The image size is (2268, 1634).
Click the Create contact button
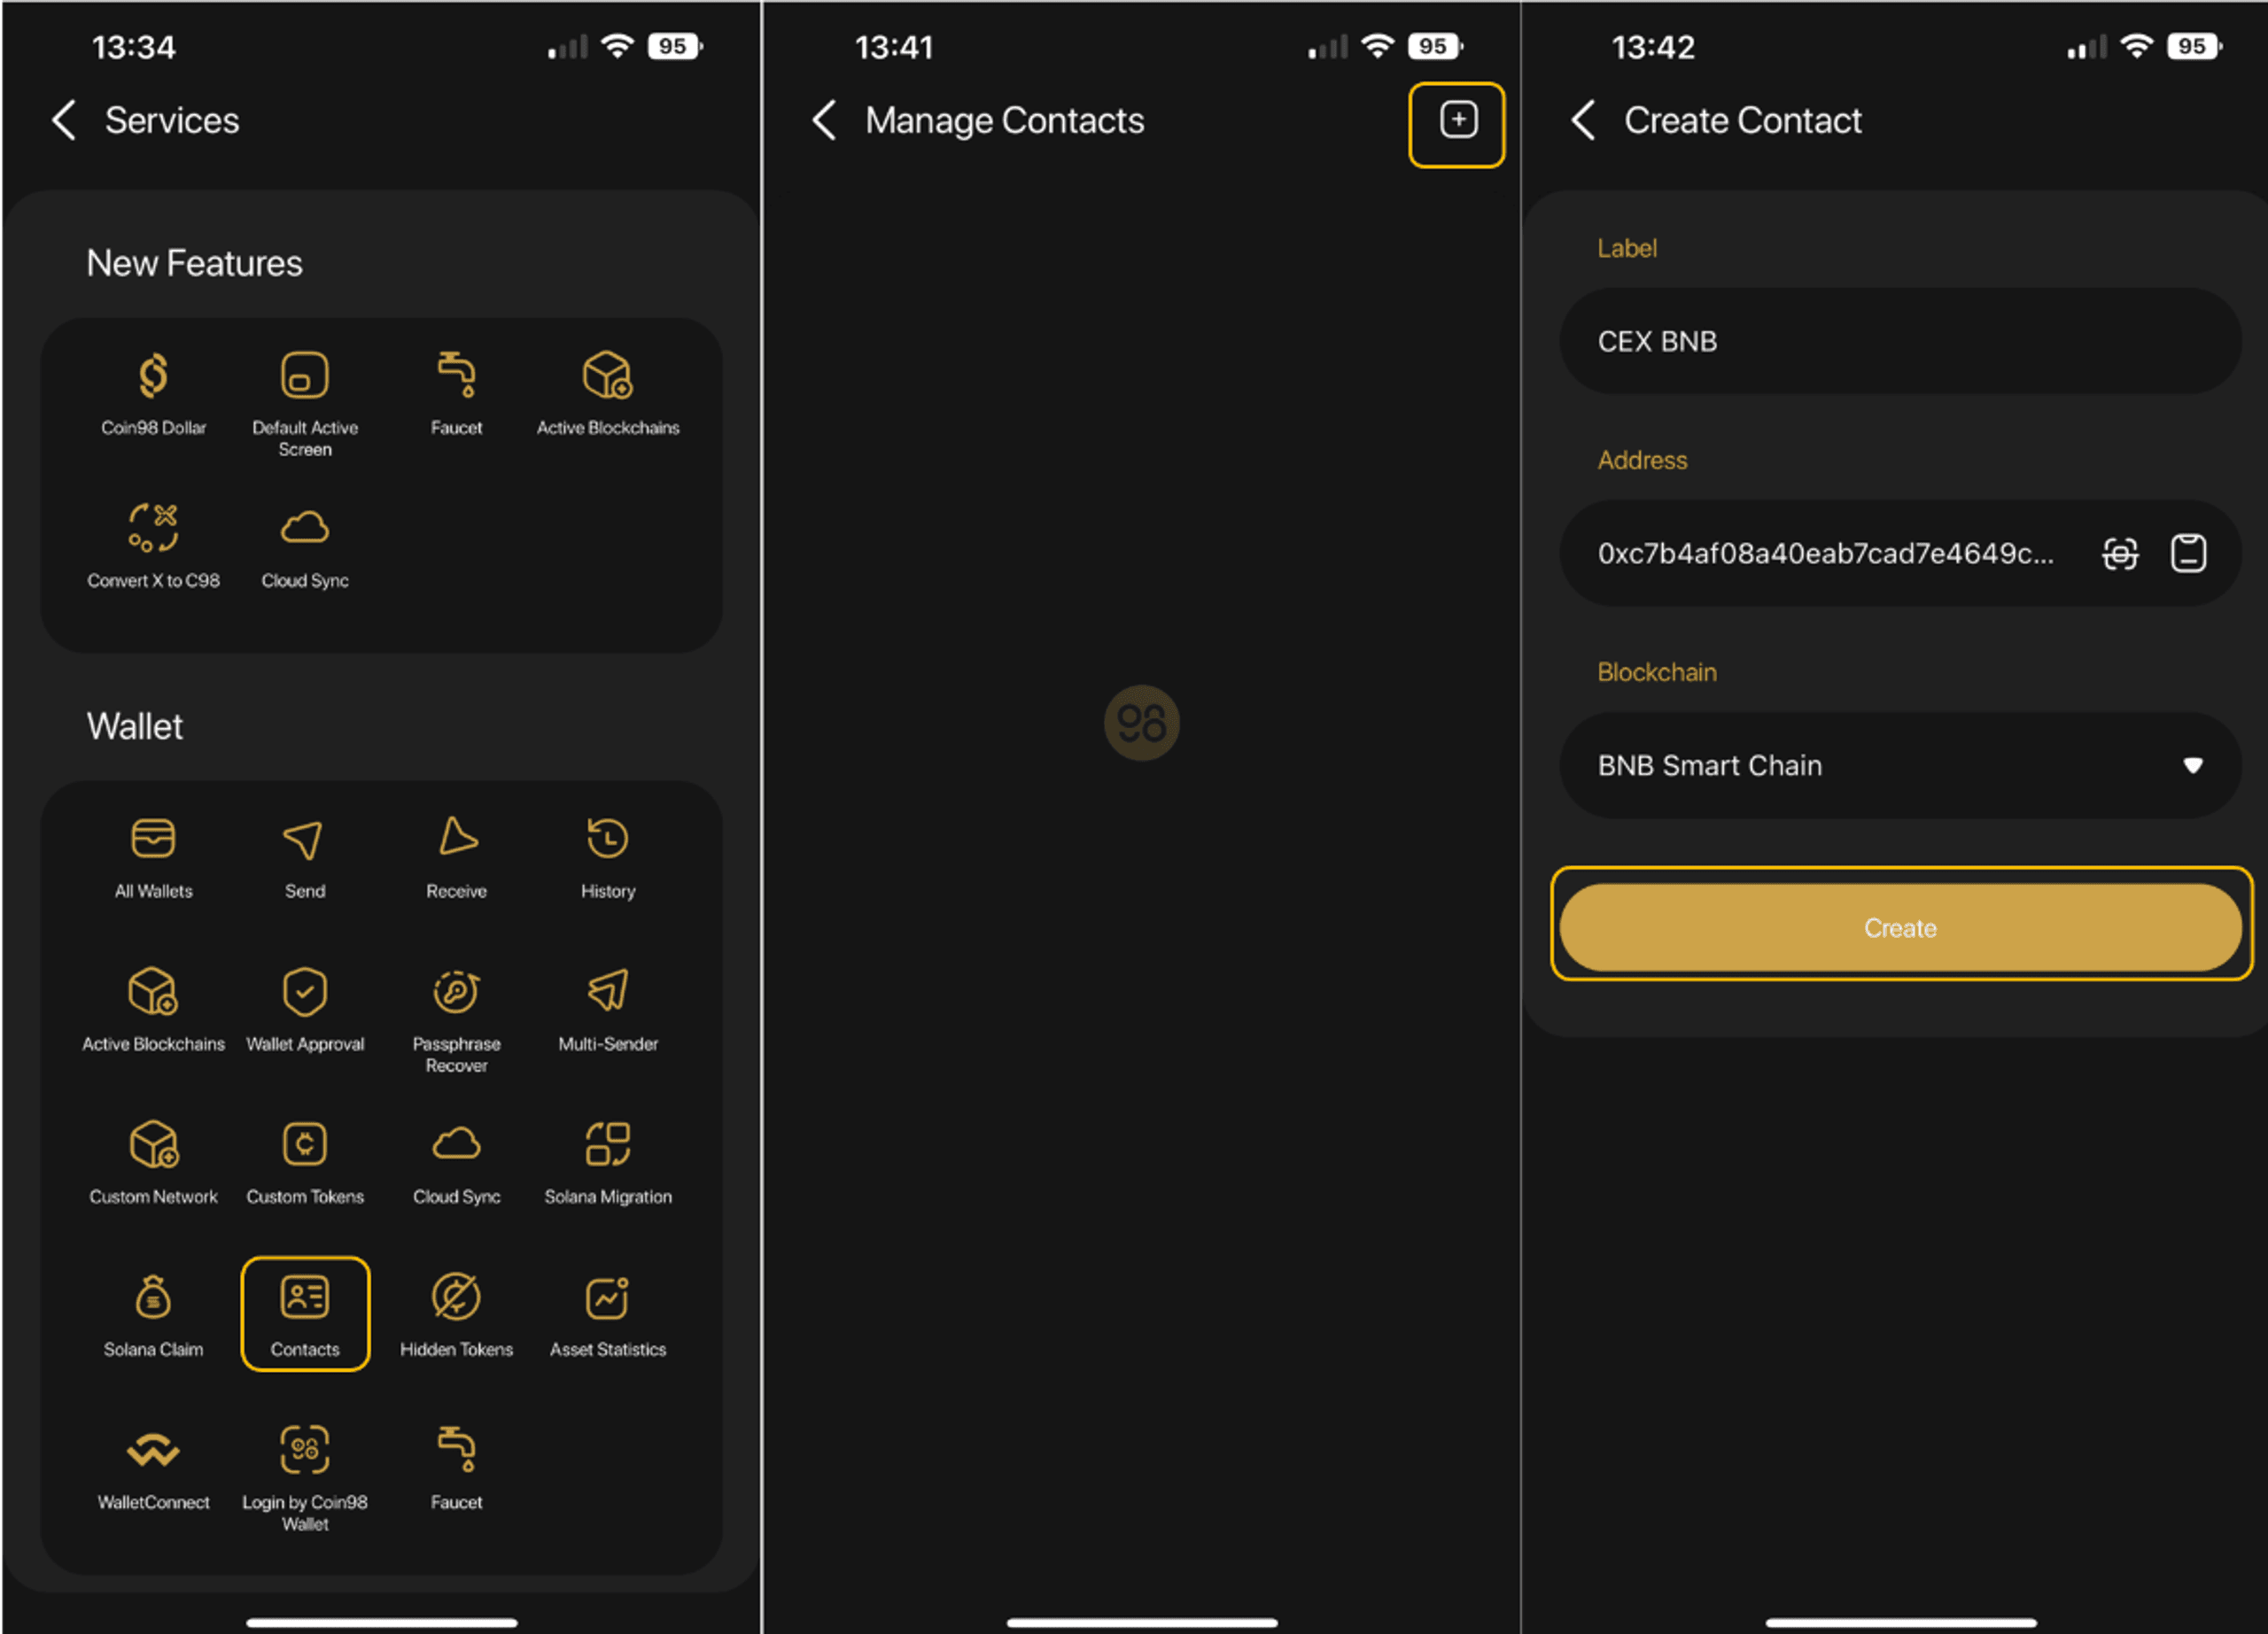(1900, 928)
